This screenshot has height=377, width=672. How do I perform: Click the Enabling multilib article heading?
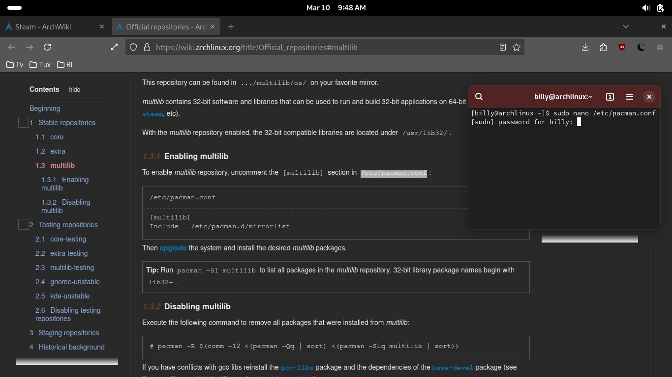[x=196, y=156]
